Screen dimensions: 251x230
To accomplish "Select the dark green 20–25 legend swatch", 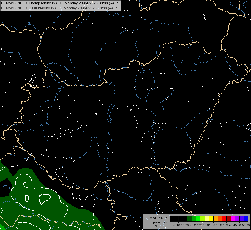I will 189,218.
